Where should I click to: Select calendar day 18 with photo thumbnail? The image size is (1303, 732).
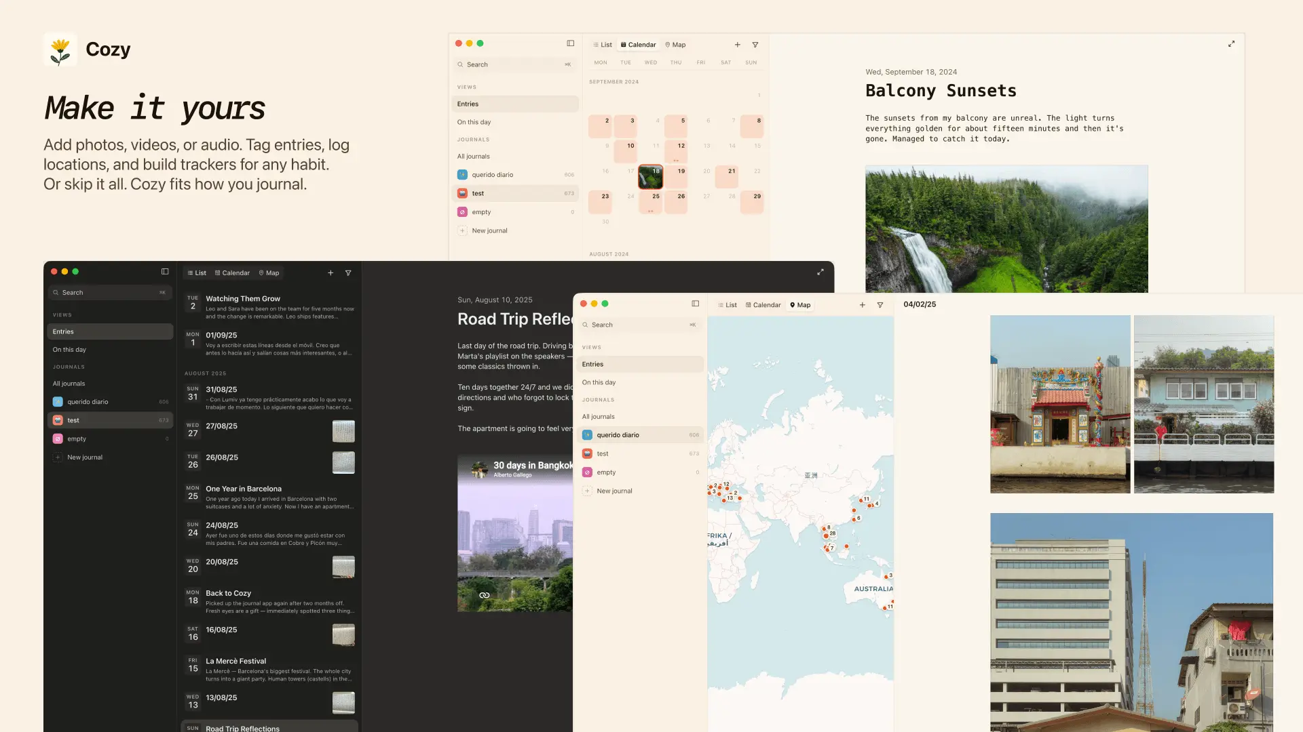pyautogui.click(x=650, y=177)
